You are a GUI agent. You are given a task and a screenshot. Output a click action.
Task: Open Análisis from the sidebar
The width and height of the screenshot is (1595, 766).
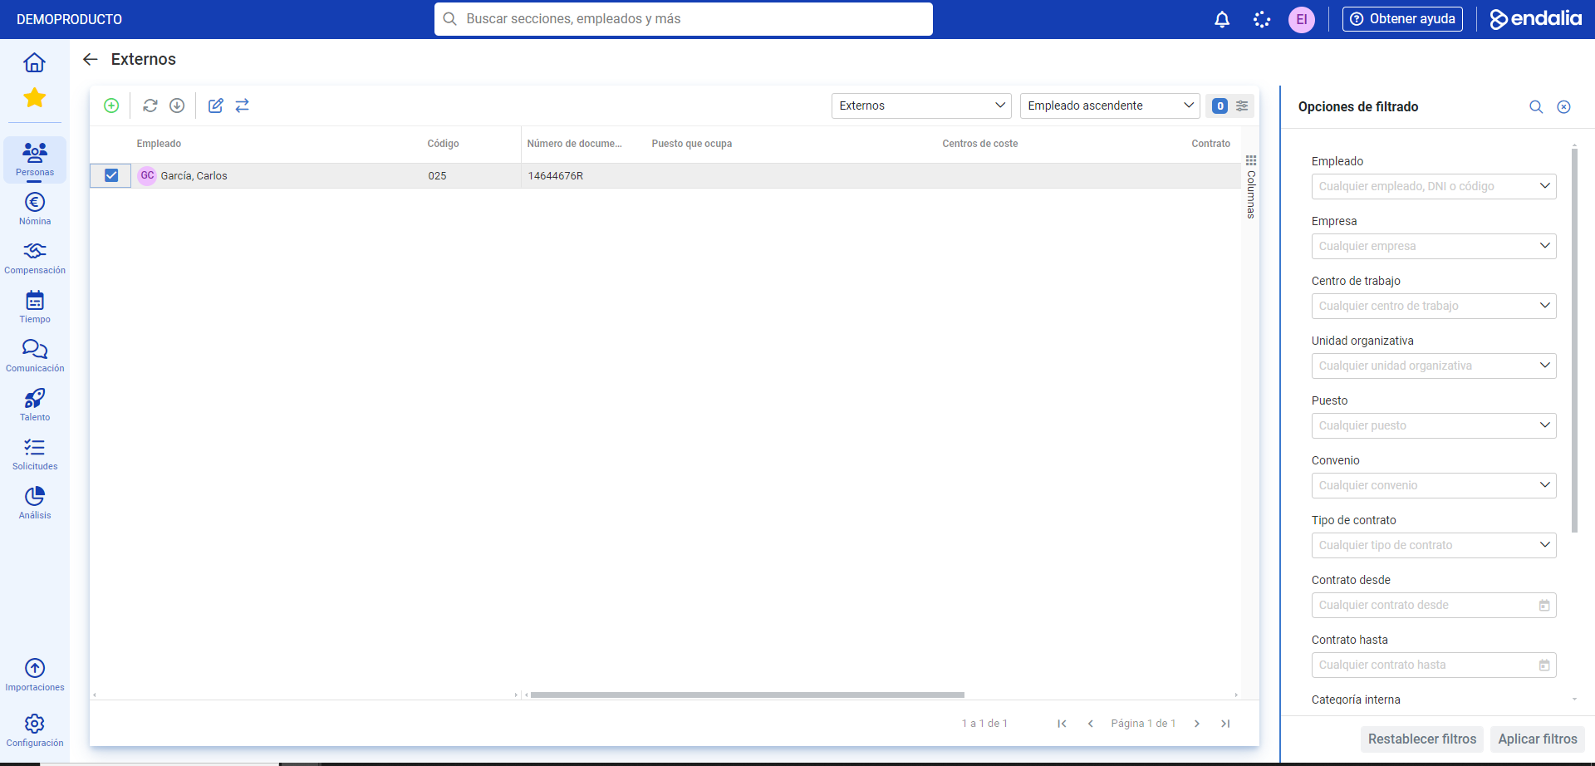(35, 503)
